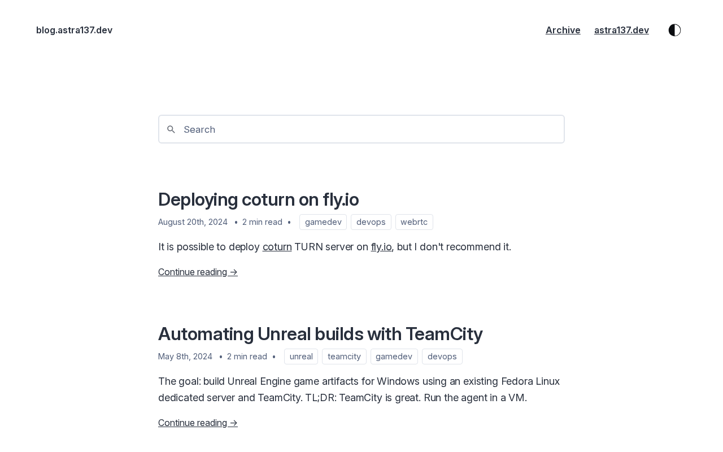Screen dimensions: 723x452
Task: Click the August 20th, 2024 post date
Action: [193, 222]
